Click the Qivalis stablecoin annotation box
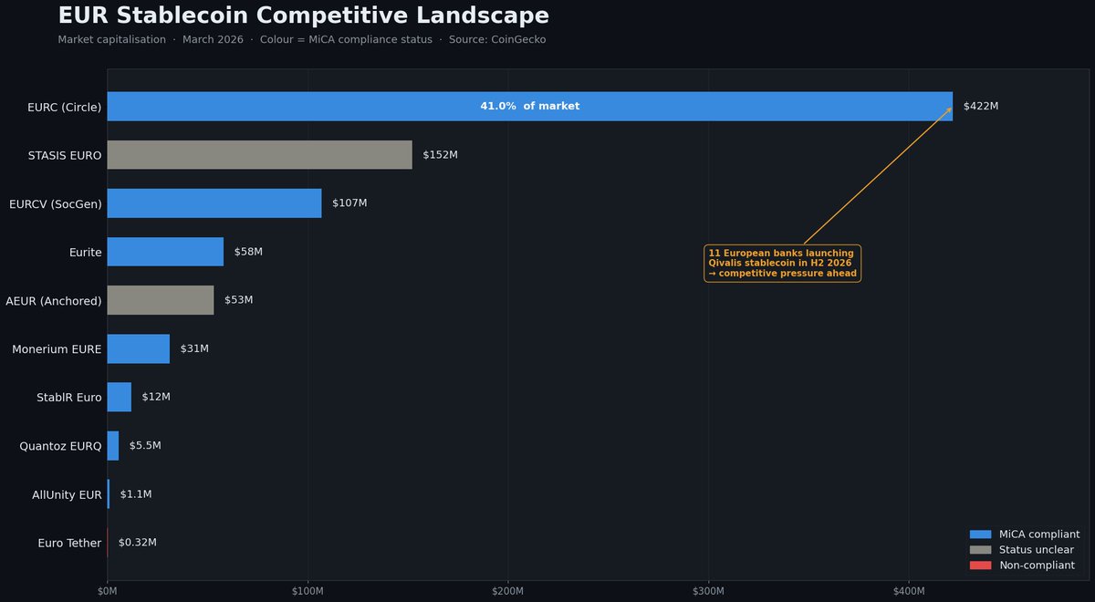Screen dimensions: 1095x602 (783, 263)
